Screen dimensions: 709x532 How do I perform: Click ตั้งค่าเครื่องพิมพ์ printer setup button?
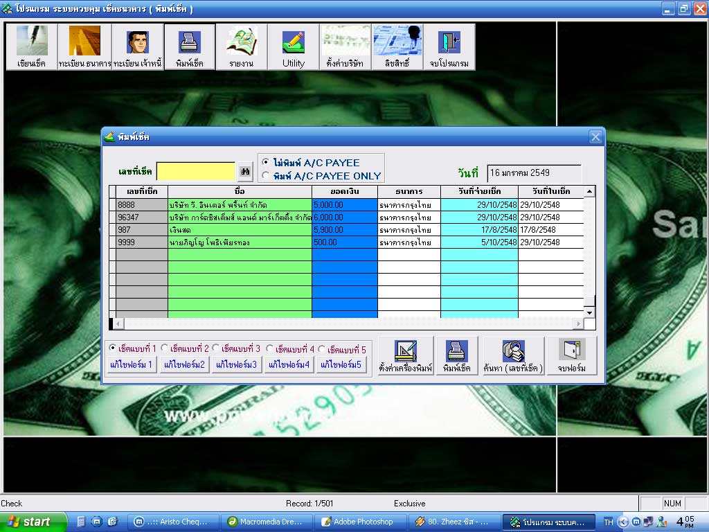406,356
